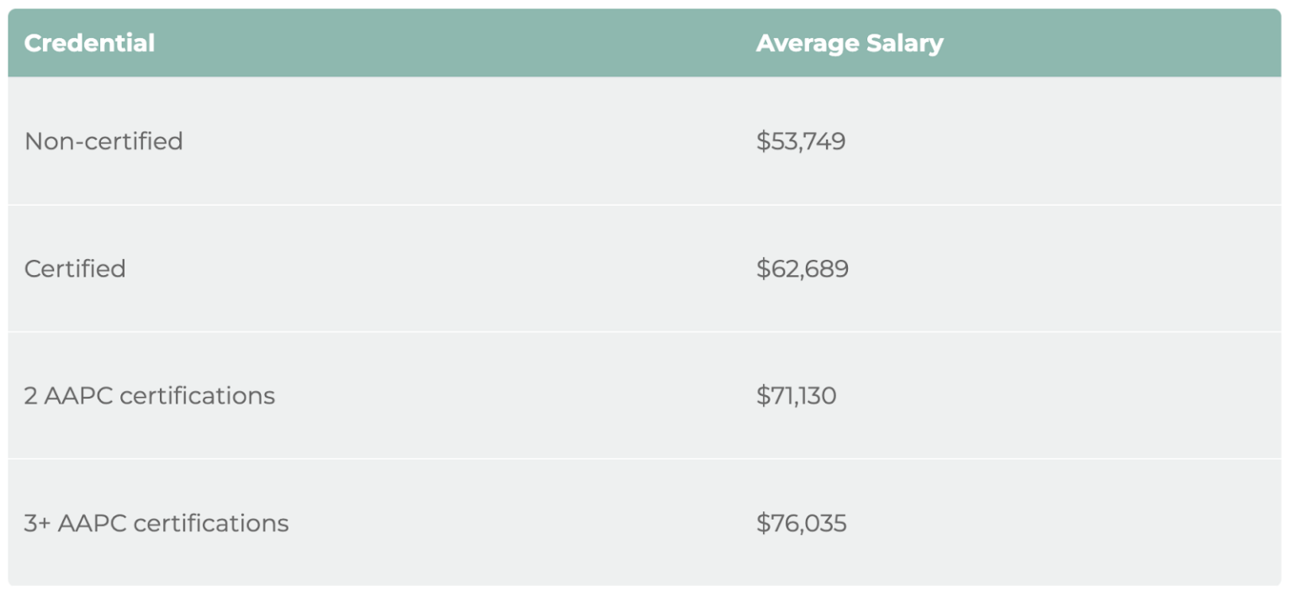The height and width of the screenshot is (597, 1292).
Task: Select the $53,749 salary value
Action: [801, 140]
